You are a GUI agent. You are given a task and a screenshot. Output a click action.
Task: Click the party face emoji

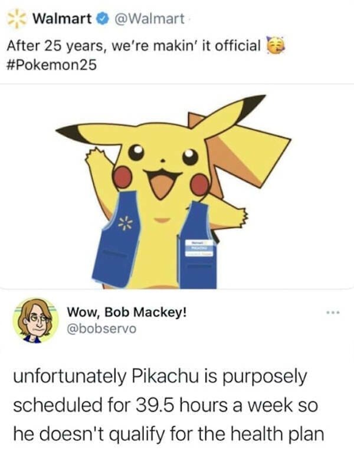(273, 44)
